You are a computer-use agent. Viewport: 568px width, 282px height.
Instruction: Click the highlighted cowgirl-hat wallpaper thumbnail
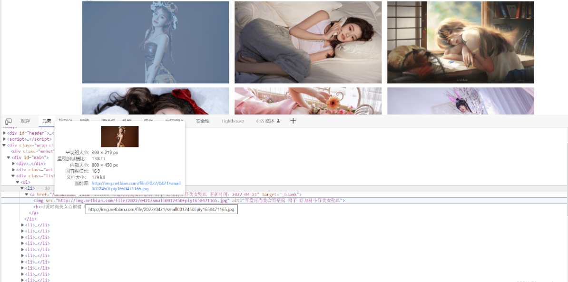(156, 42)
